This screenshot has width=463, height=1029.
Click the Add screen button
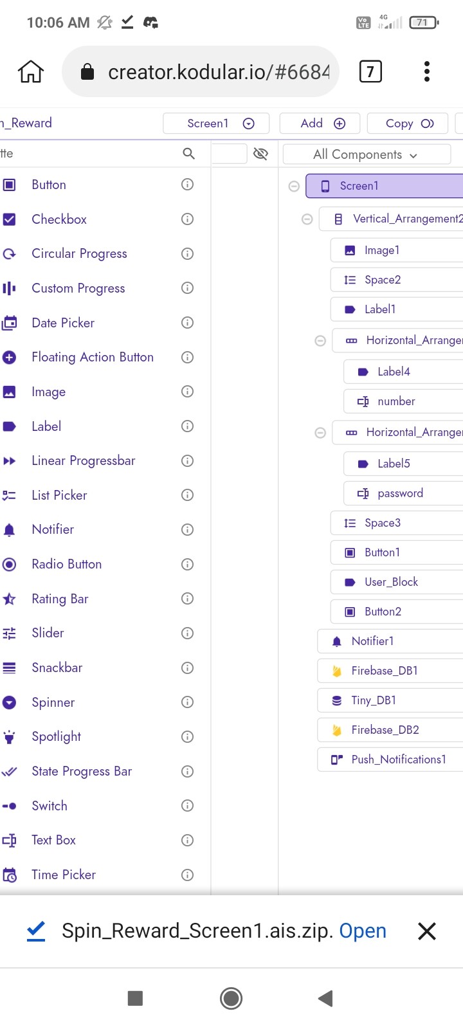pyautogui.click(x=323, y=123)
